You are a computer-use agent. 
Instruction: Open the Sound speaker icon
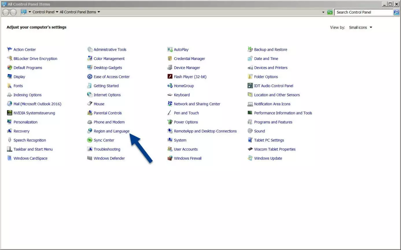[x=250, y=131]
